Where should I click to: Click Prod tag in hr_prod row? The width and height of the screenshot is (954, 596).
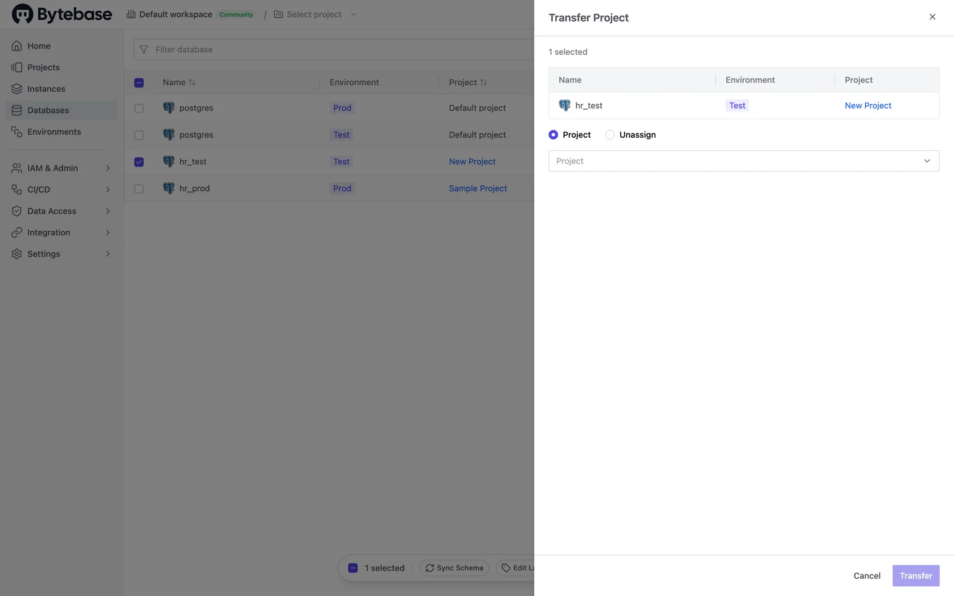342,188
